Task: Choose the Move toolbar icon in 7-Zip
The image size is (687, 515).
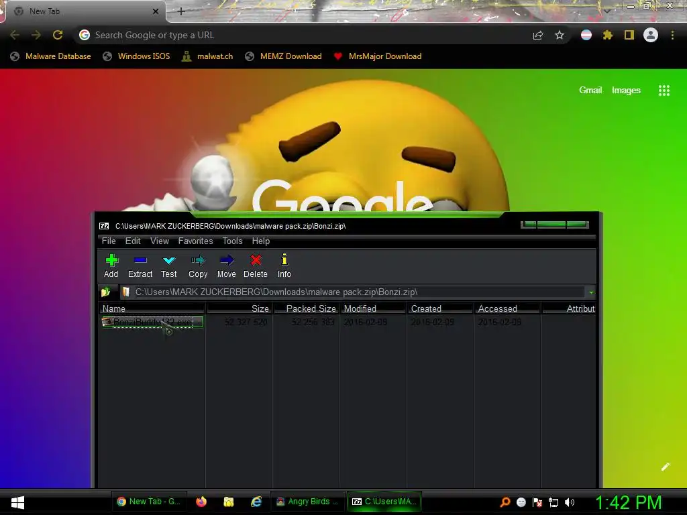Action: coord(227,266)
